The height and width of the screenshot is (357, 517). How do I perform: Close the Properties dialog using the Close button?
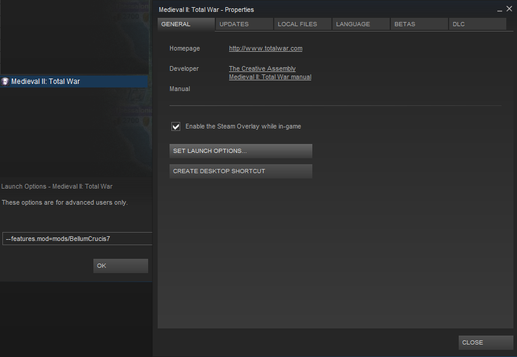point(485,343)
